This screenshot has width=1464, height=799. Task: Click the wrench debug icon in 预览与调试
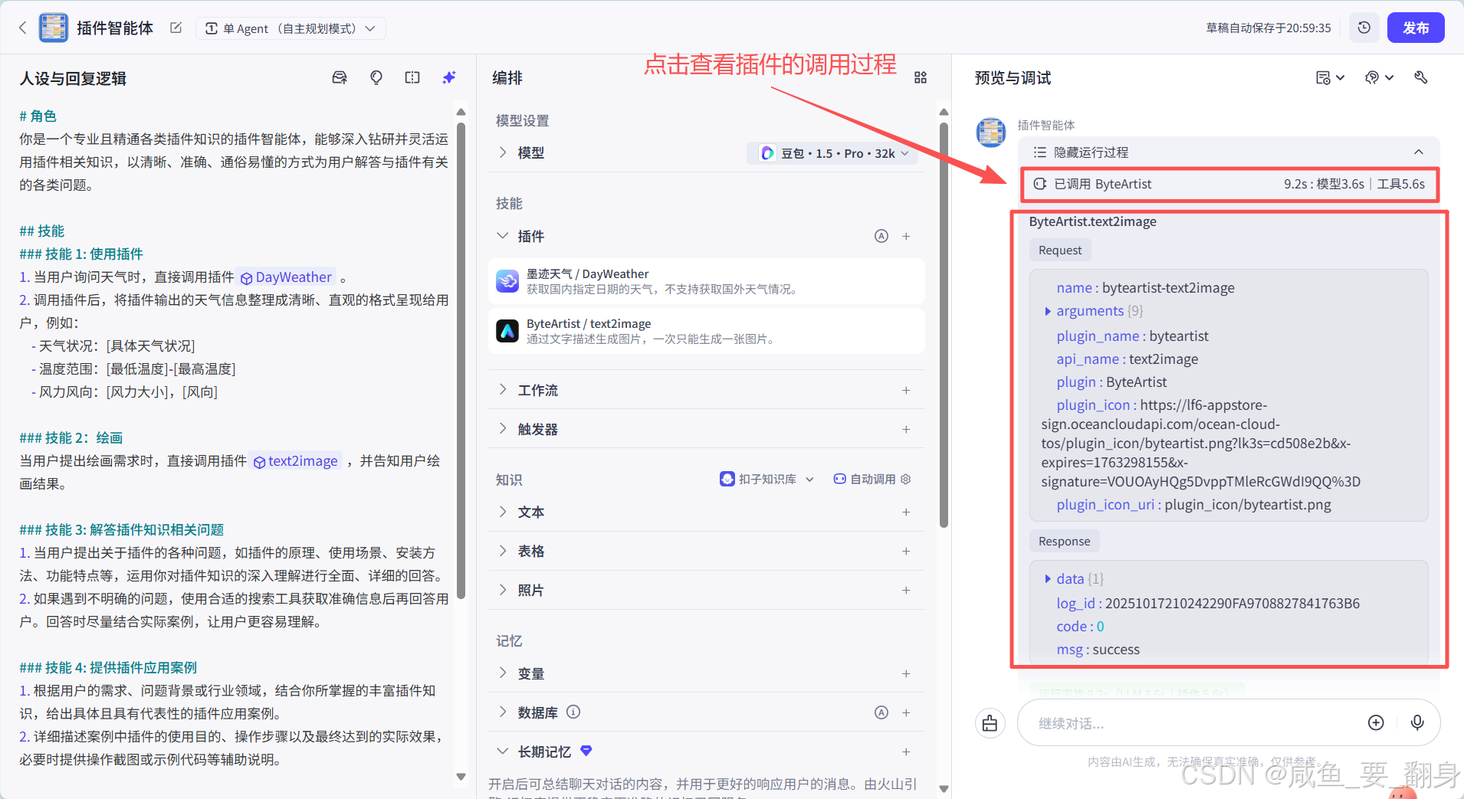click(x=1421, y=77)
